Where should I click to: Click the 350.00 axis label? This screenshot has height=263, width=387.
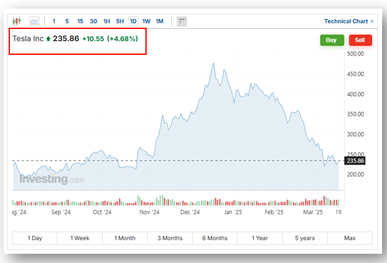356,114
